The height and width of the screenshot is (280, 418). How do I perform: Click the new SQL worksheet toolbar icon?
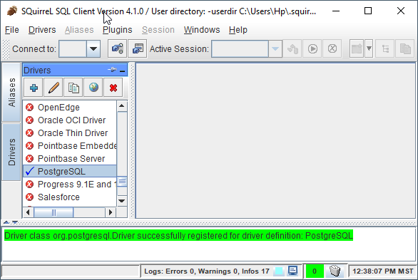tap(357, 48)
